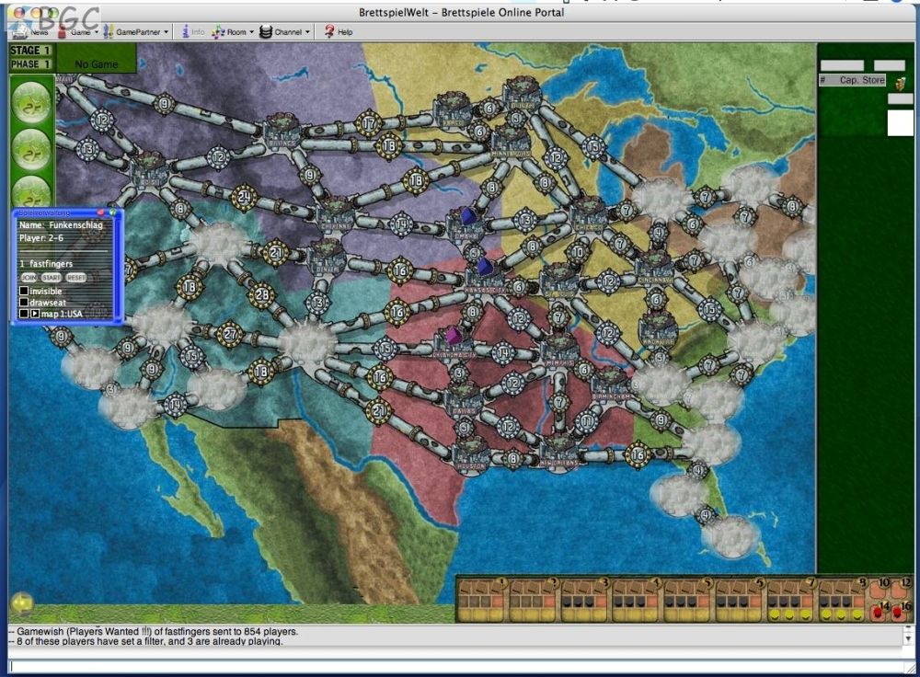The image size is (920, 677).
Task: Tick the checkbox beside map 1:USA
Action: (x=24, y=314)
